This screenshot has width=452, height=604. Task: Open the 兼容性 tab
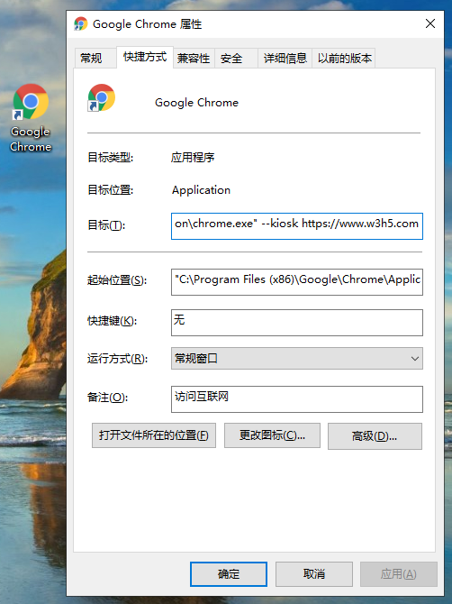pos(194,59)
